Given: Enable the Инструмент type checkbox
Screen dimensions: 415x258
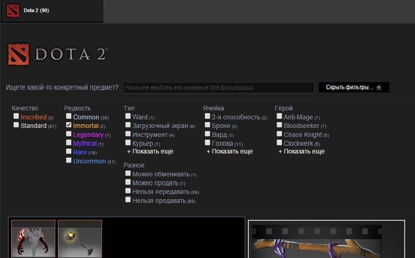Looking at the screenshot, I should [x=128, y=134].
